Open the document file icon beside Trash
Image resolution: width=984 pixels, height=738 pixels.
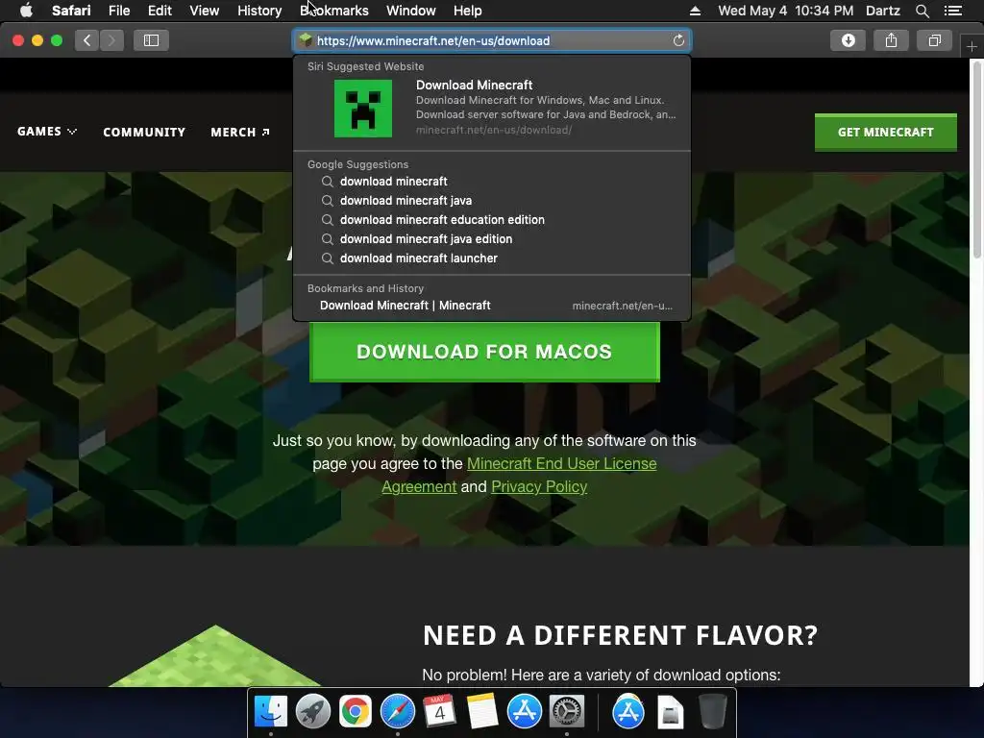tap(670, 711)
